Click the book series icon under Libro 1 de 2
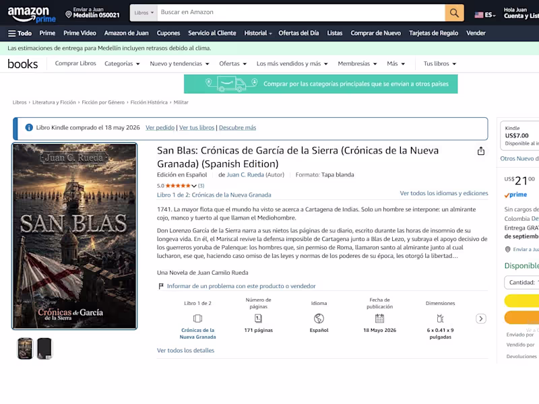The image size is (539, 404). coord(197,318)
